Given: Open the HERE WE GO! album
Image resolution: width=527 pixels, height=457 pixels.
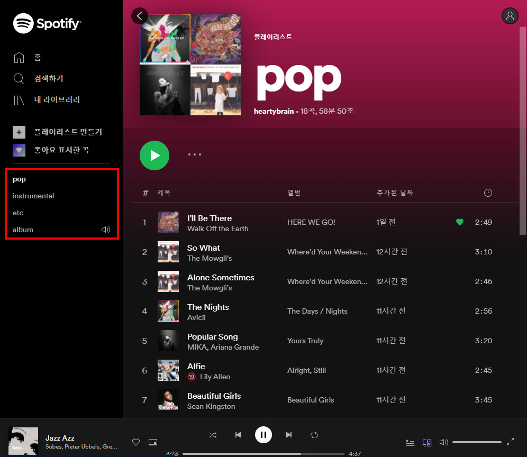Looking at the screenshot, I should 311,222.
